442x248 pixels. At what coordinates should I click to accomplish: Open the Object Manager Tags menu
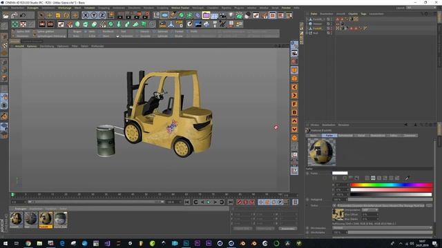pos(364,14)
